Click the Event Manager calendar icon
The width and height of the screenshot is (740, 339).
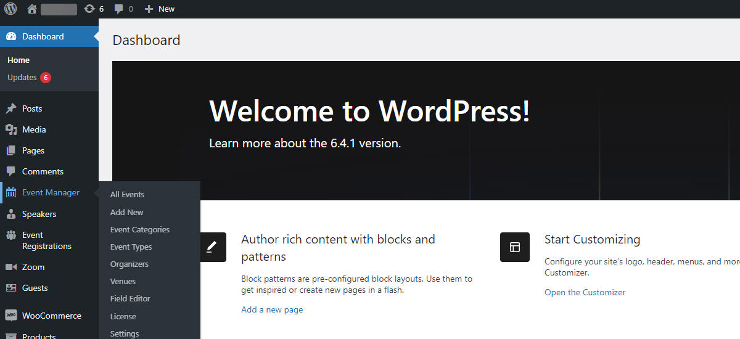11,192
